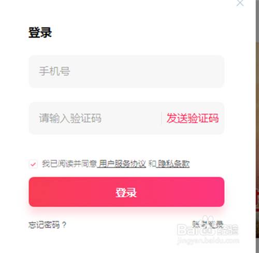Uncheck the 我已阅读并同意 consent checkbox

[x=33, y=164]
